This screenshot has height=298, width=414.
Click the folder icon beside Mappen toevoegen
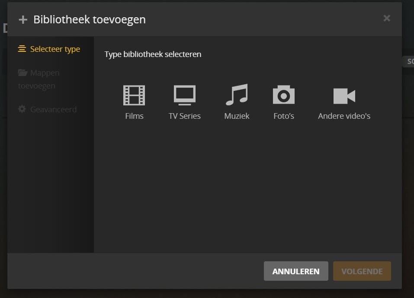[22, 72]
